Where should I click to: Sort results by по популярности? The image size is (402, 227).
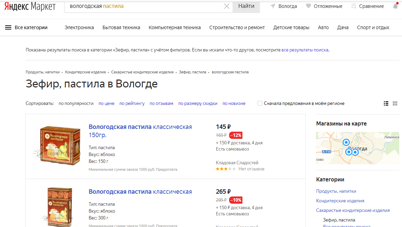(x=76, y=104)
